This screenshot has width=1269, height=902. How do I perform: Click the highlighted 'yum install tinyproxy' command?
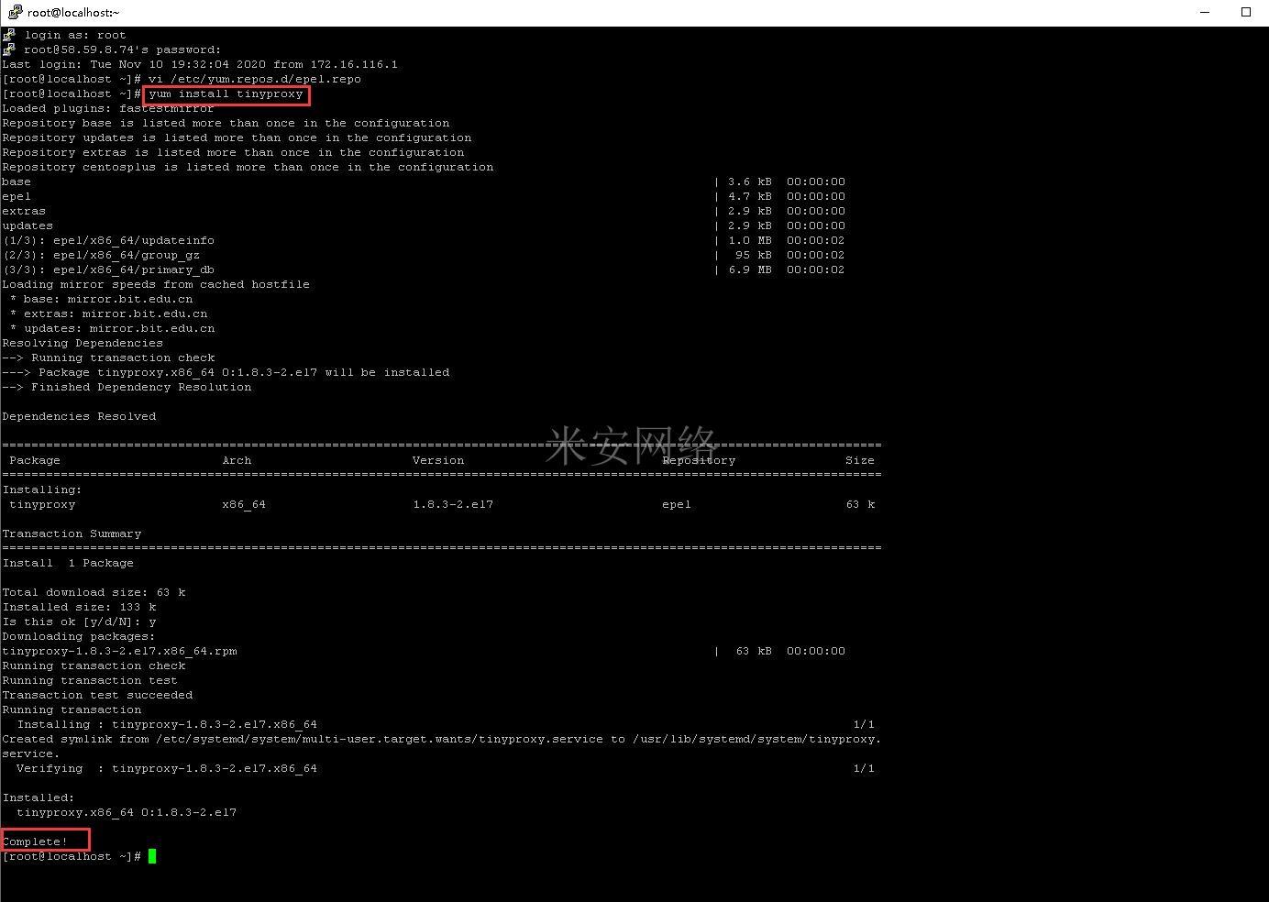pos(226,94)
